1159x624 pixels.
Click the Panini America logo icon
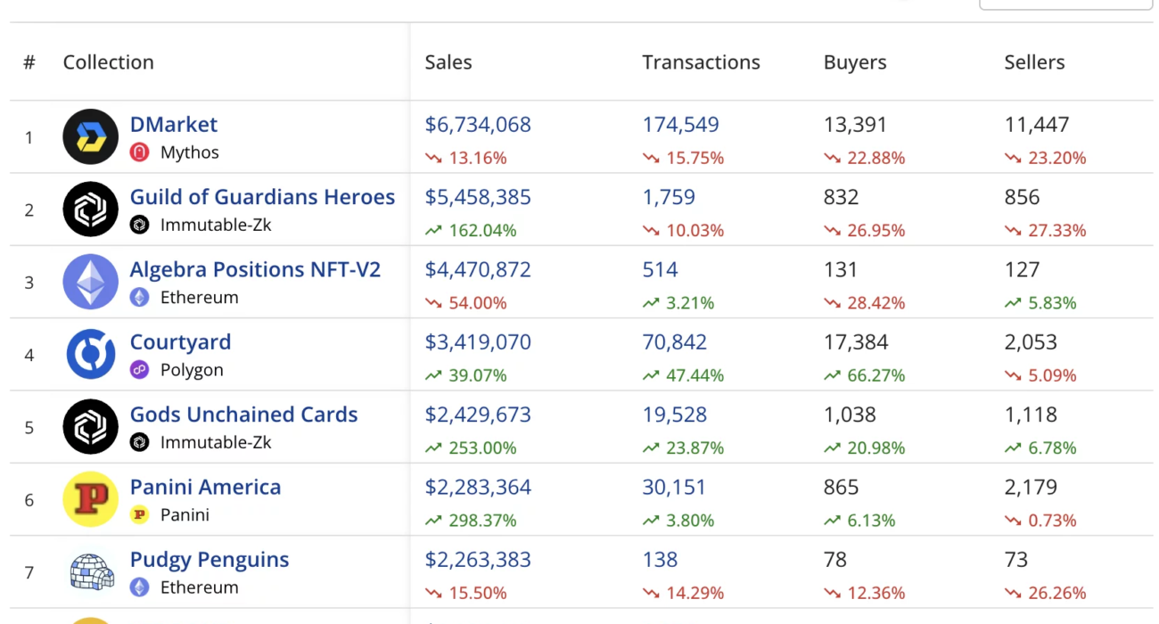tap(90, 500)
